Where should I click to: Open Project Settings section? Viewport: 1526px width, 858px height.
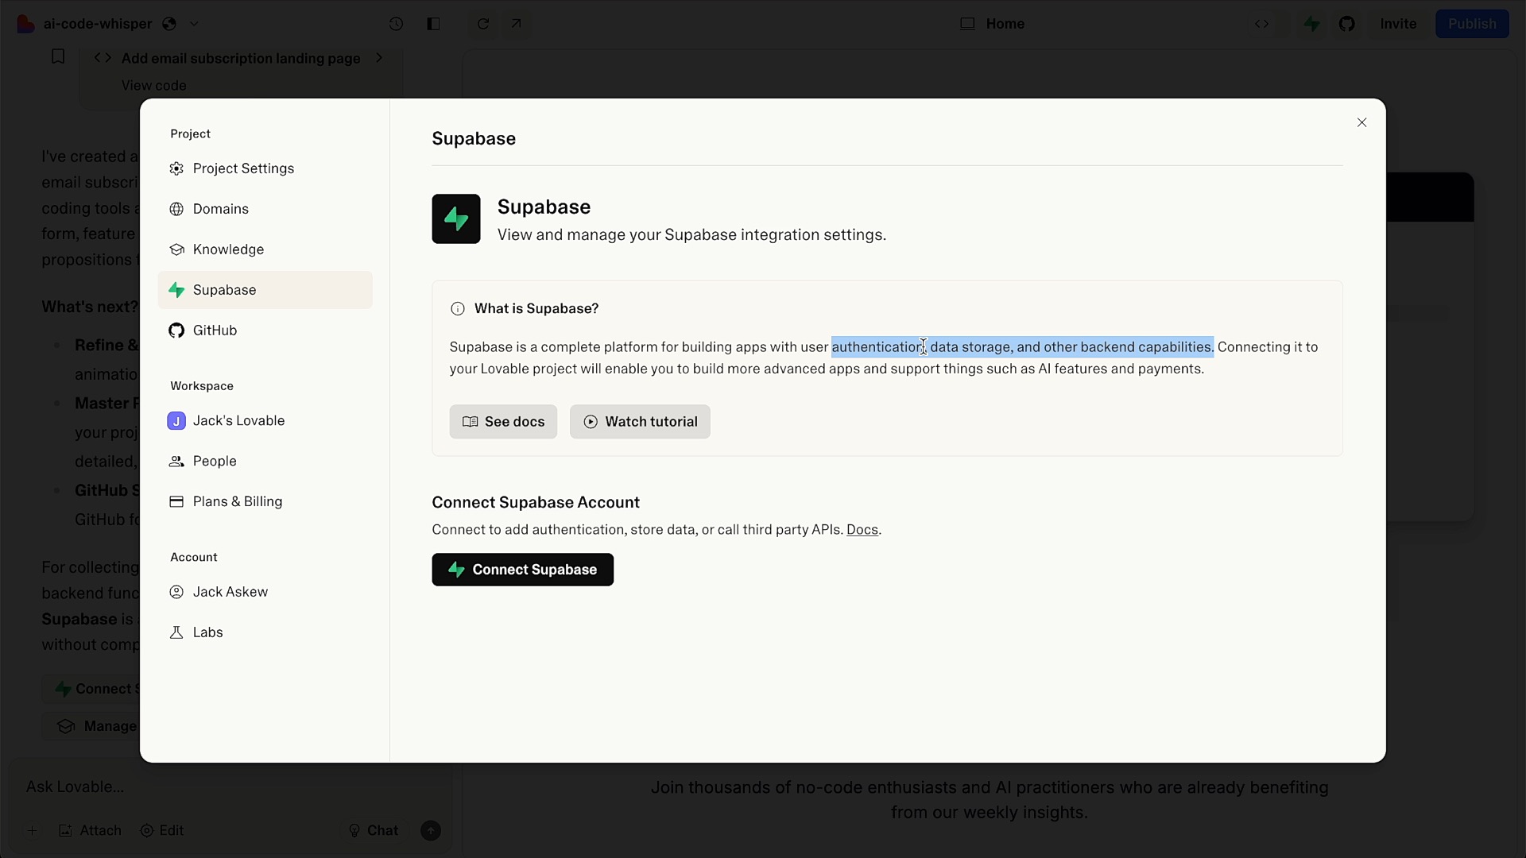(243, 168)
